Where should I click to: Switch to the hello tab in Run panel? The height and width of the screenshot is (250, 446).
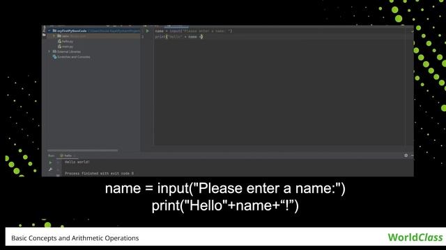[x=68, y=156]
